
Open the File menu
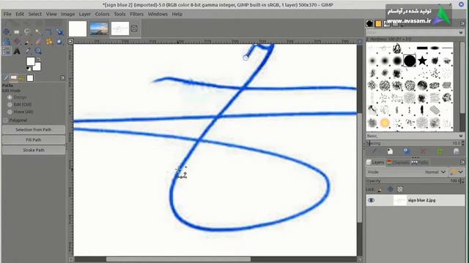tap(7, 14)
